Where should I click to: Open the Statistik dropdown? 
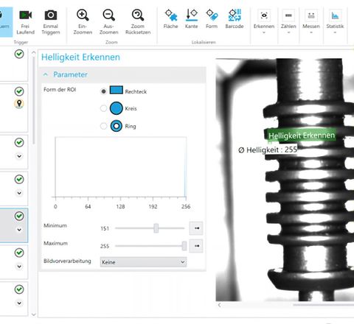click(335, 22)
